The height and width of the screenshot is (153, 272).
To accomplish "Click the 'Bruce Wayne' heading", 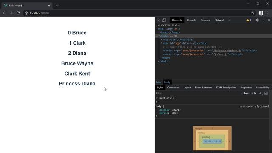I will [77, 63].
